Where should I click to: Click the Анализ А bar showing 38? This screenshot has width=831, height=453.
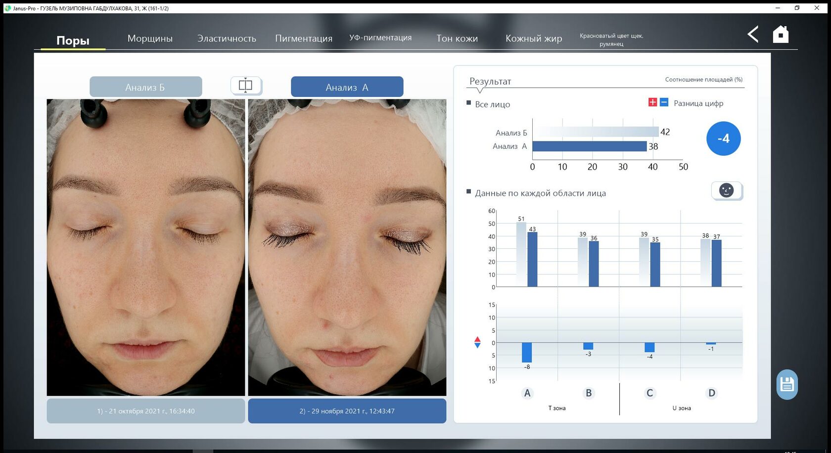point(590,146)
